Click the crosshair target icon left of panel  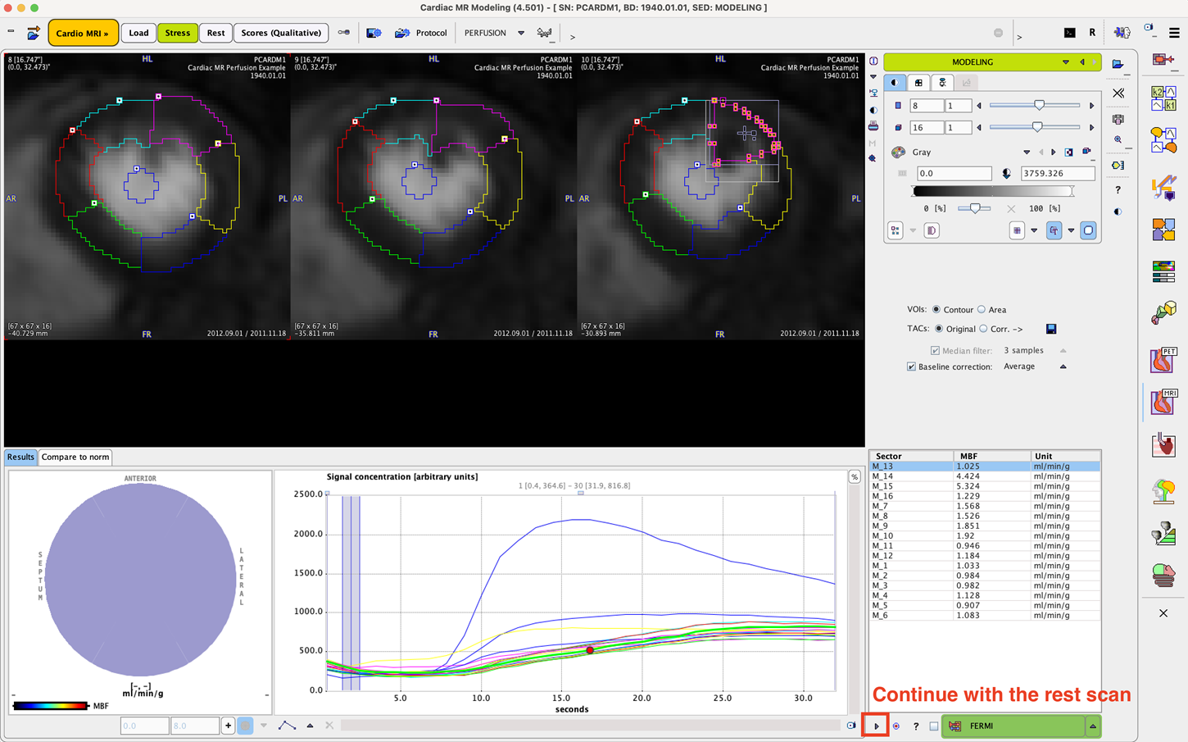click(x=873, y=158)
